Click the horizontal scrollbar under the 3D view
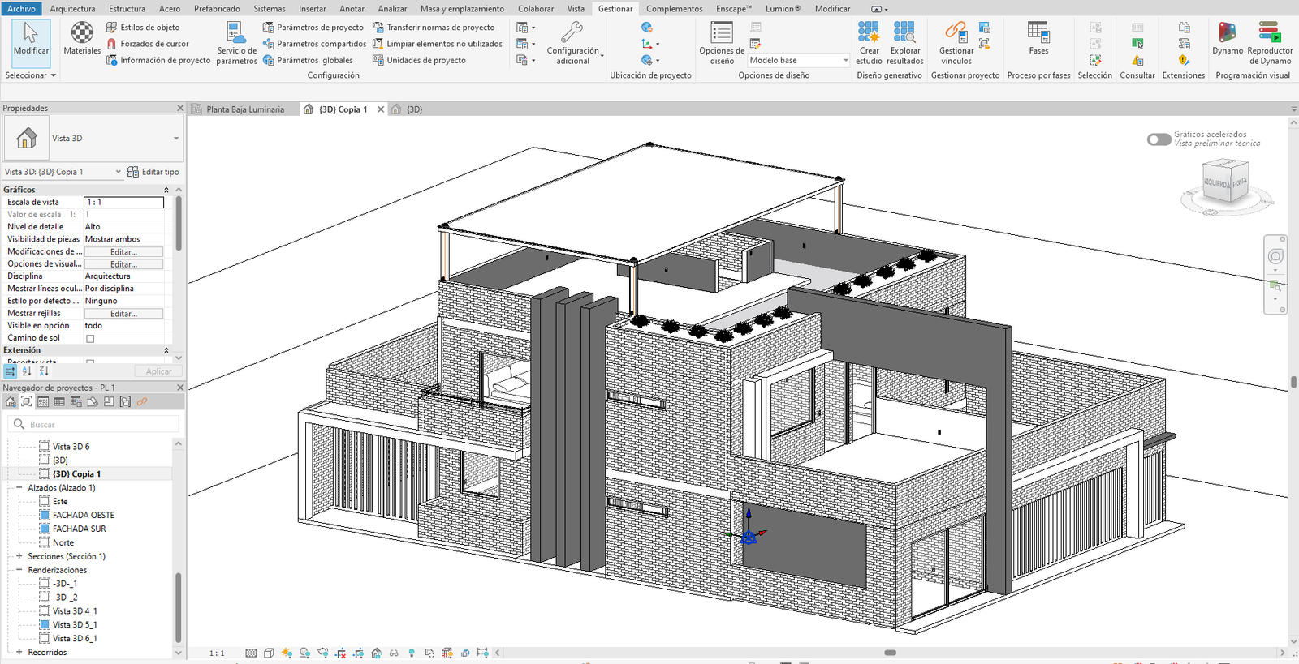 (890, 653)
